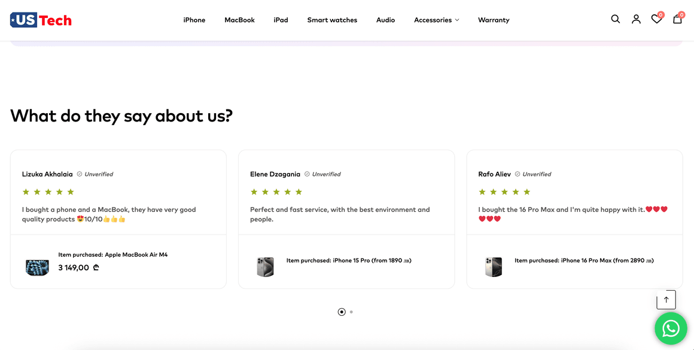Open the search icon
This screenshot has width=694, height=350.
615,19
